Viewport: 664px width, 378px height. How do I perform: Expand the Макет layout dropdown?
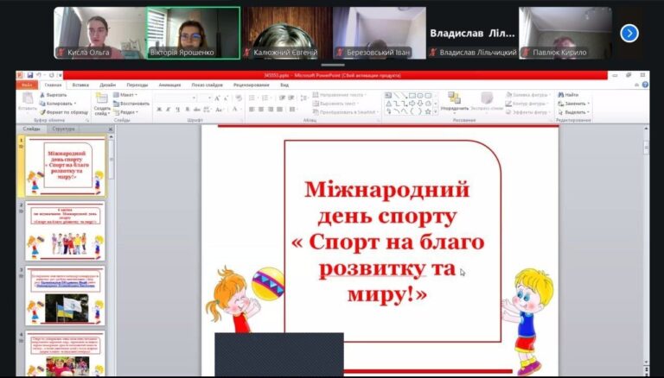(128, 95)
